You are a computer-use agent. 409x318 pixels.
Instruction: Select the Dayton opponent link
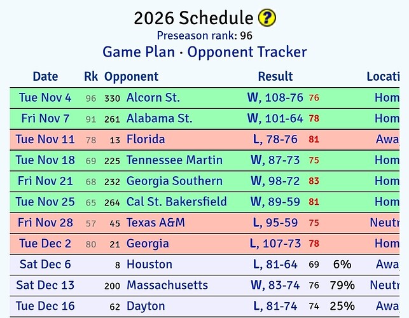[146, 306]
